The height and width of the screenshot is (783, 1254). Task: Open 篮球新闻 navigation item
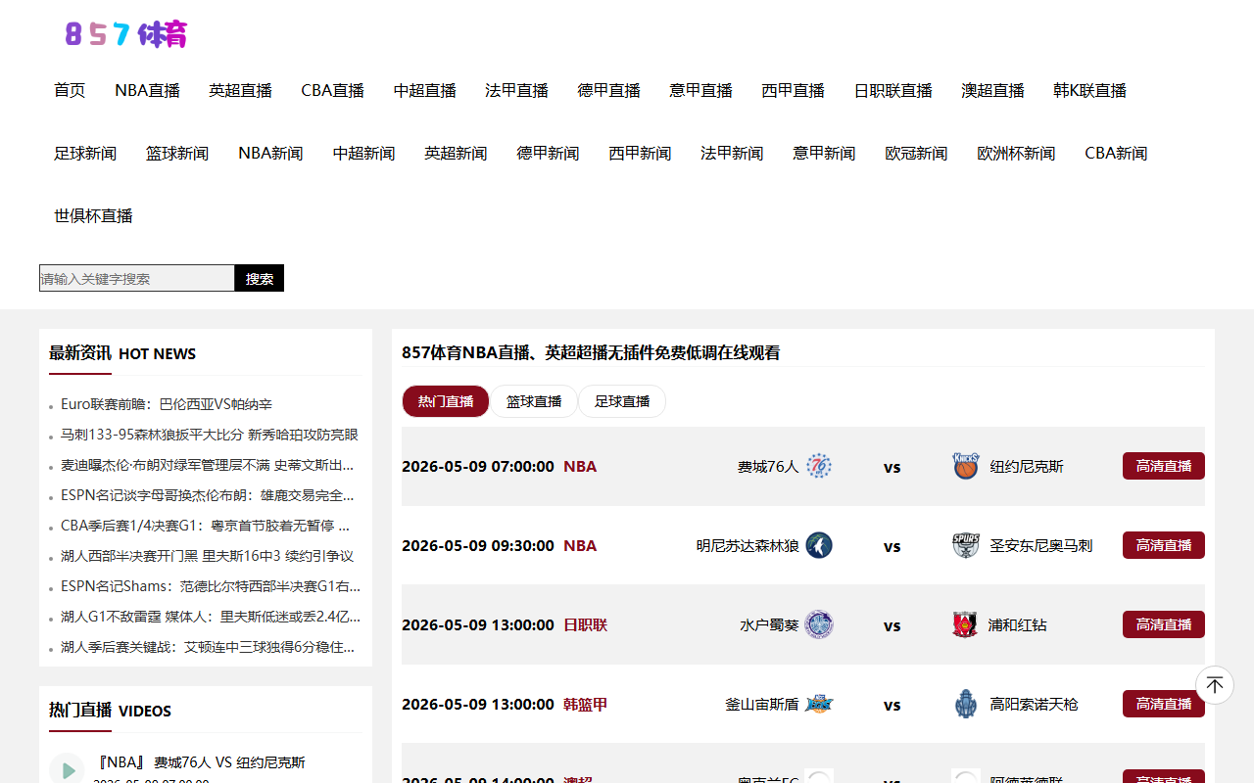point(177,153)
